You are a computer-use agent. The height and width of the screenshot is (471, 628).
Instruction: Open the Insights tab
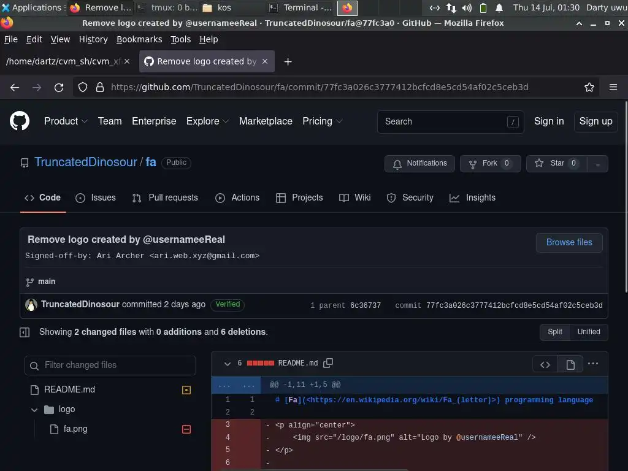(473, 198)
